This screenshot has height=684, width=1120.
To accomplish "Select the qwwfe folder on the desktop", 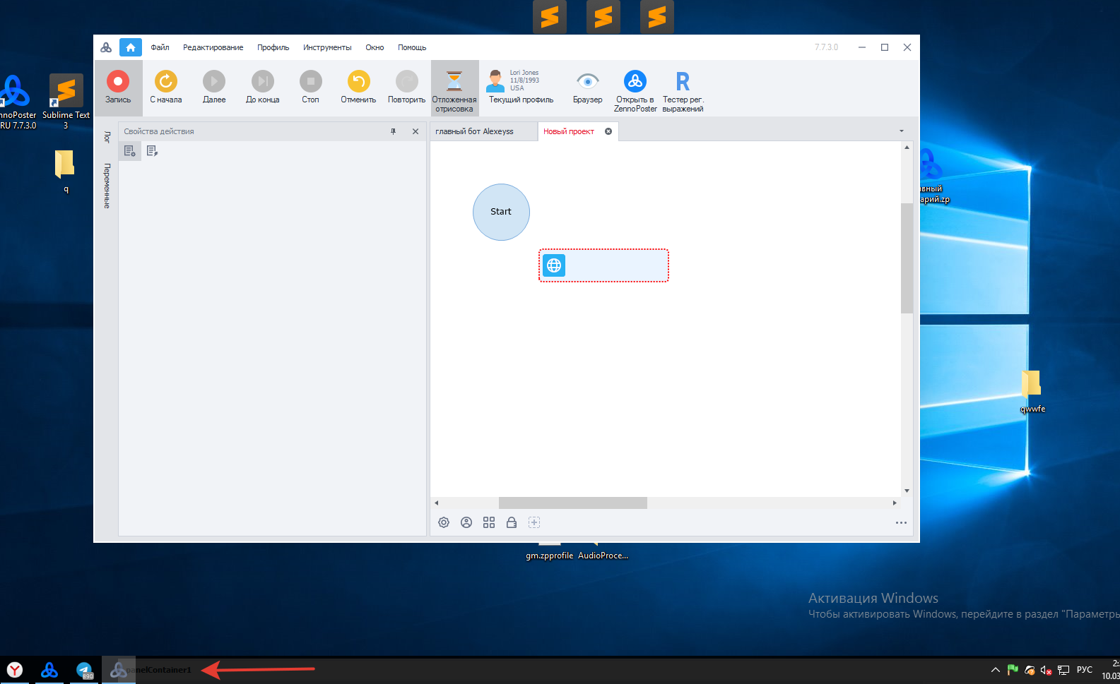I will [1032, 391].
